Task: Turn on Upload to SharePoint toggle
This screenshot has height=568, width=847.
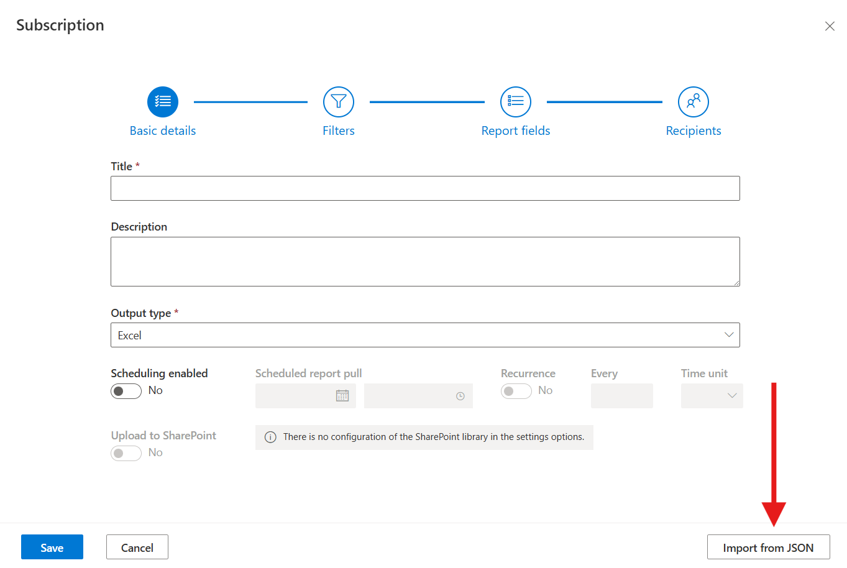Action: pos(126,453)
